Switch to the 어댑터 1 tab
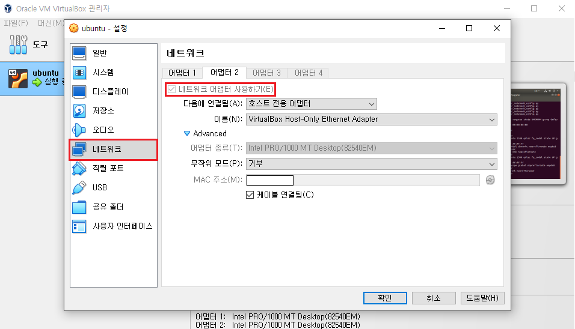This screenshot has height=329, width=575. 182,73
